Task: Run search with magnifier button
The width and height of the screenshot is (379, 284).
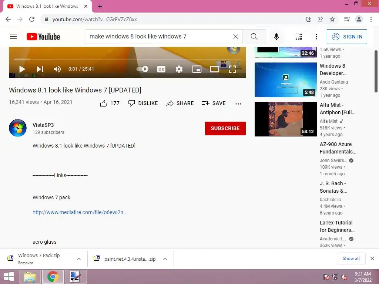Action: [x=254, y=37]
